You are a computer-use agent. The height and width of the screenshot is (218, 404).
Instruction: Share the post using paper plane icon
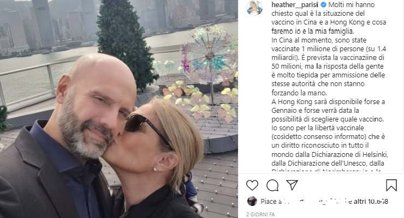(x=292, y=185)
